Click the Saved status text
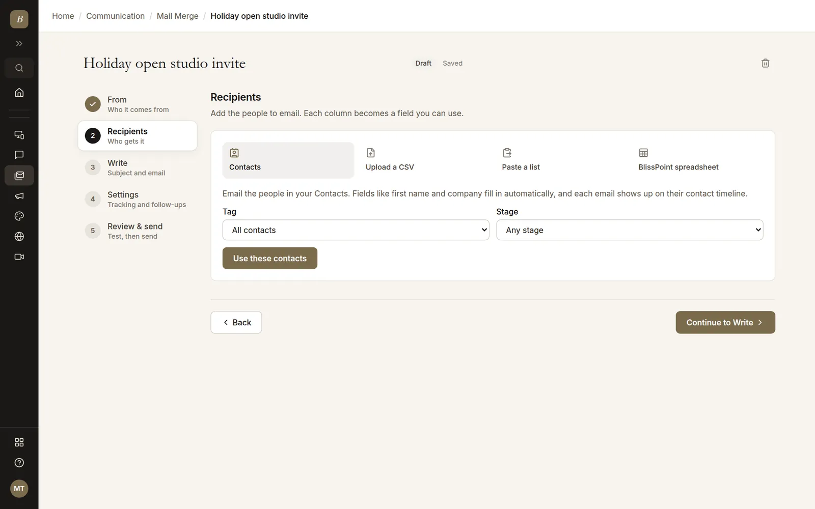815x509 pixels. (452, 63)
